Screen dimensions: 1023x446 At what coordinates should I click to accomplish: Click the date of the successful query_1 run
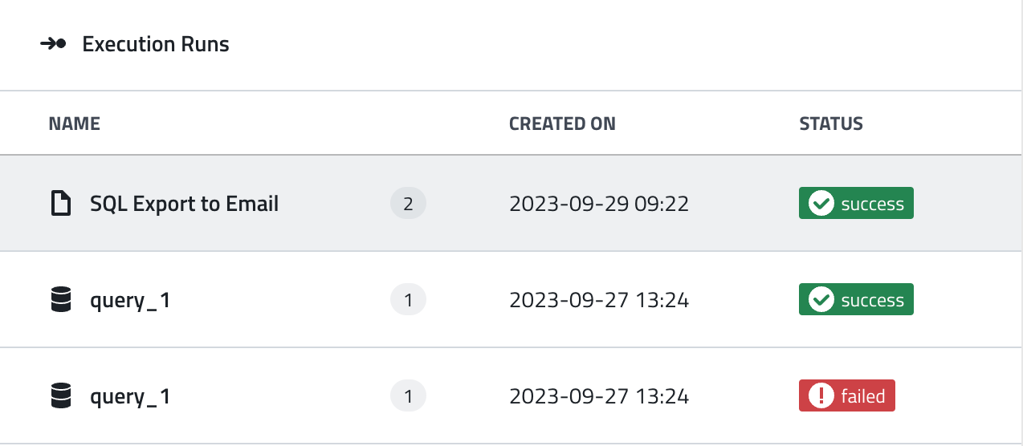[x=599, y=301]
